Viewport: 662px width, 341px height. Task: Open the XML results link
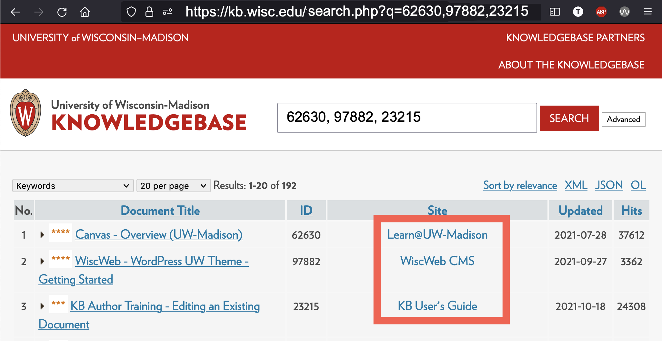pos(576,185)
